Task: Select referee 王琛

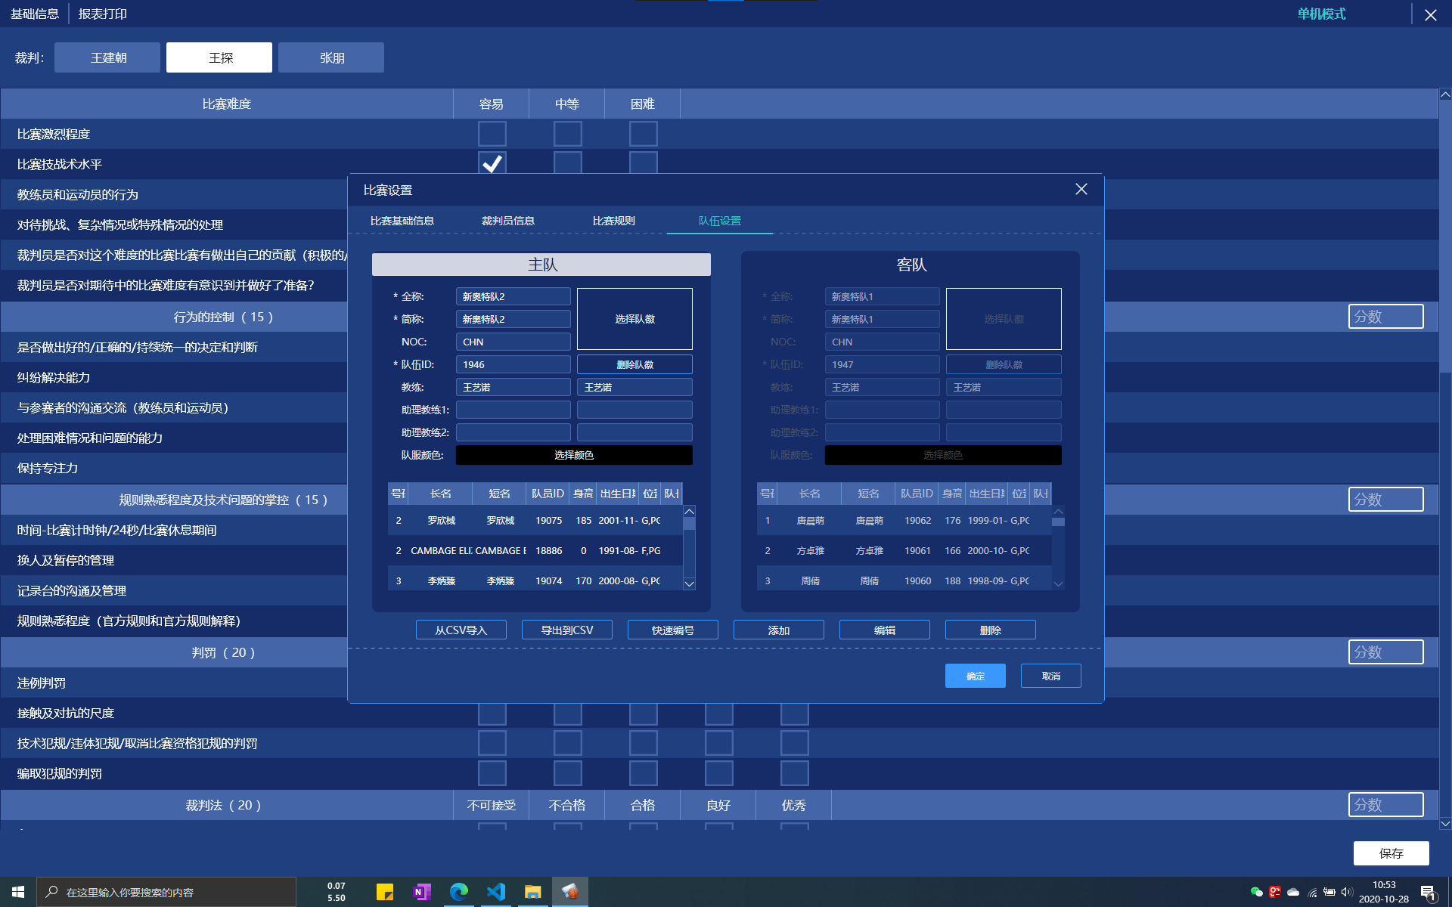Action: click(219, 57)
